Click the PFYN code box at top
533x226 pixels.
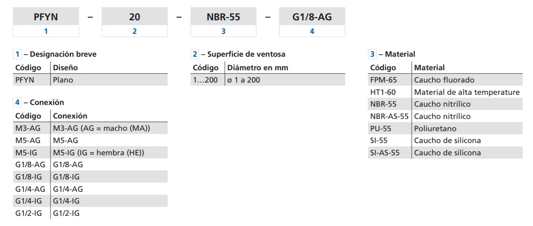(x=46, y=17)
